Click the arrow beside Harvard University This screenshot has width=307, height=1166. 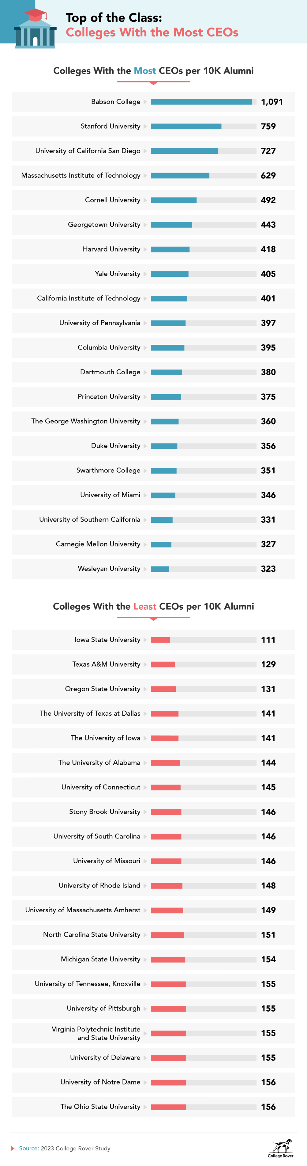tap(145, 249)
